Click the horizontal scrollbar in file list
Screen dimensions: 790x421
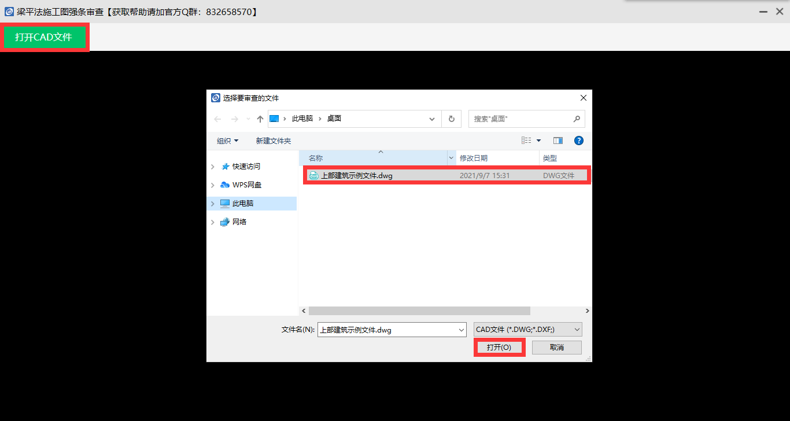click(419, 311)
